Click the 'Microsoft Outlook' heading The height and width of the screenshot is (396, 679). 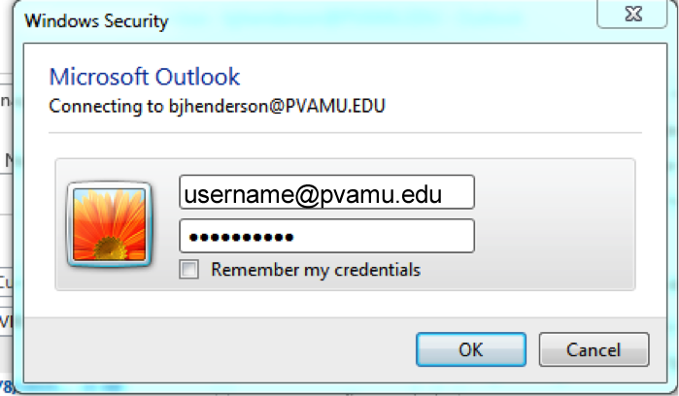point(144,77)
